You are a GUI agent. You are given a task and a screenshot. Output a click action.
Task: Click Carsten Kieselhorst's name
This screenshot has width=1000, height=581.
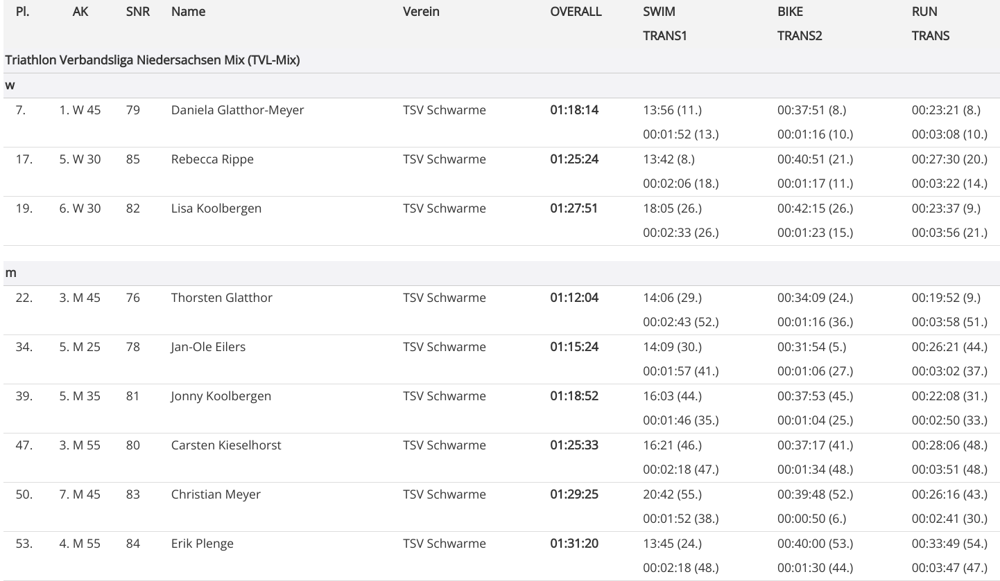[226, 445]
